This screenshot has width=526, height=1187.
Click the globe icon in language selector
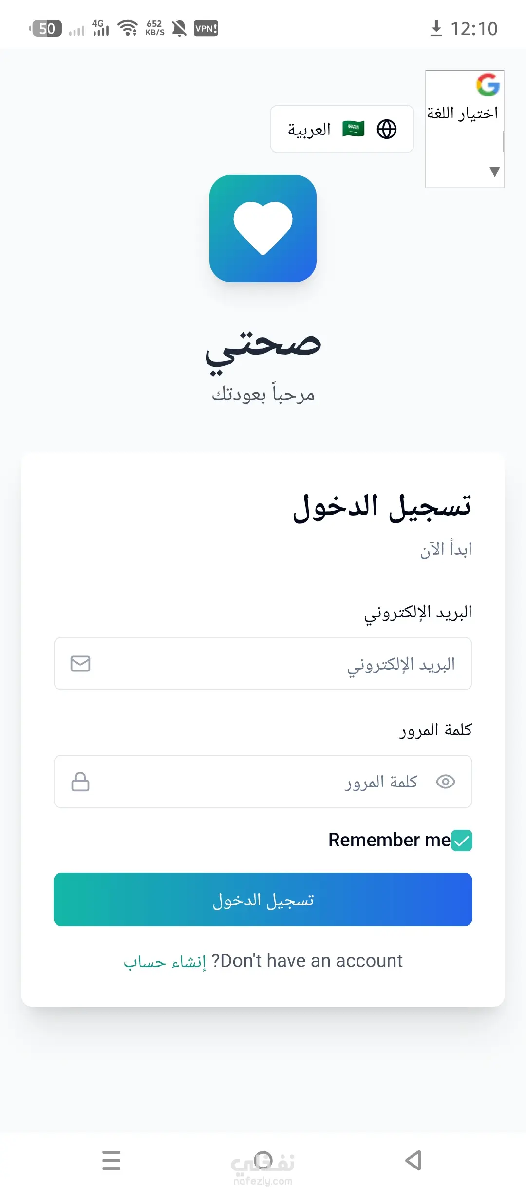387,129
